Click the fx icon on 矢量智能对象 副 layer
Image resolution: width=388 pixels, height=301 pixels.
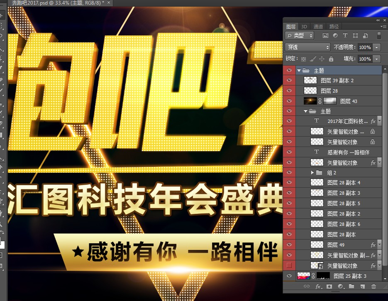pyautogui.click(x=373, y=255)
